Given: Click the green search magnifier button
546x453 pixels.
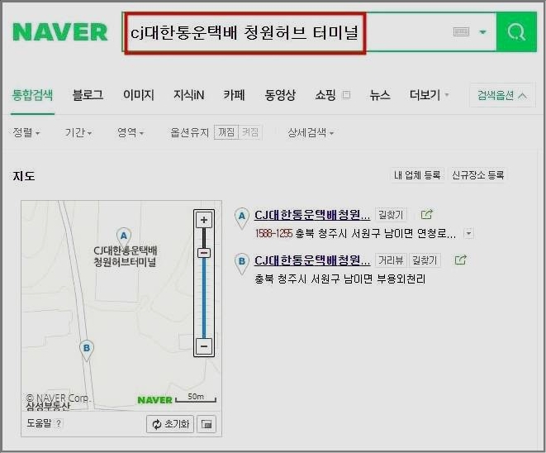Looking at the screenshot, I should coord(516,31).
